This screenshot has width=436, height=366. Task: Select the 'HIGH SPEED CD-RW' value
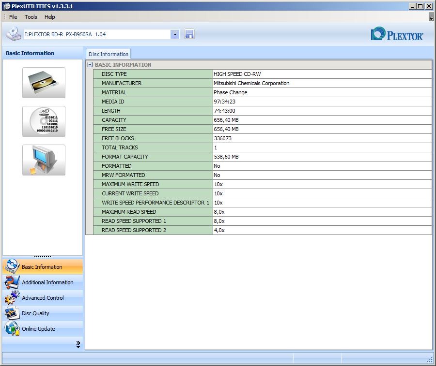pos(237,74)
